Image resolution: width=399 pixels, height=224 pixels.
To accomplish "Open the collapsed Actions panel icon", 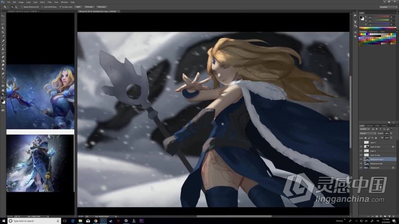I will click(x=355, y=16).
